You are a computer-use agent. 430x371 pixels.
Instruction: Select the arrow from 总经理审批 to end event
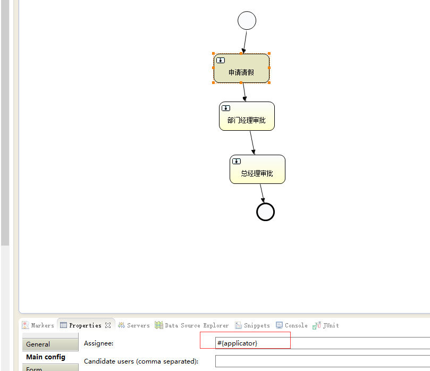pyautogui.click(x=262, y=193)
